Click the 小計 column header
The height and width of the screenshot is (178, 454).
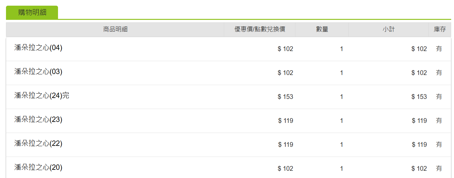point(388,30)
